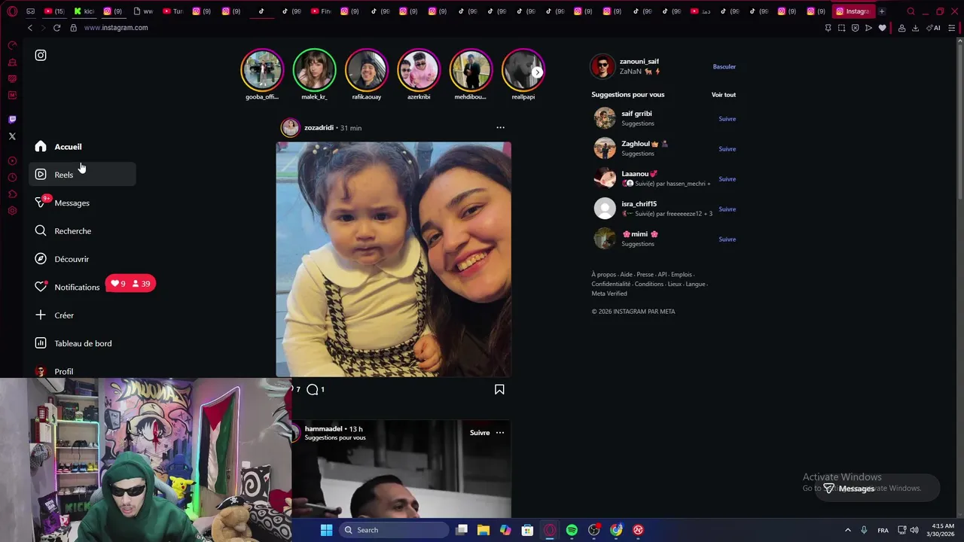This screenshot has width=964, height=542.
Task: Show hidden tray icons chevron
Action: (x=847, y=530)
